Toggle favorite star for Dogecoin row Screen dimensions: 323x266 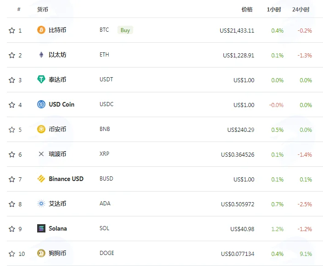pos(12,254)
